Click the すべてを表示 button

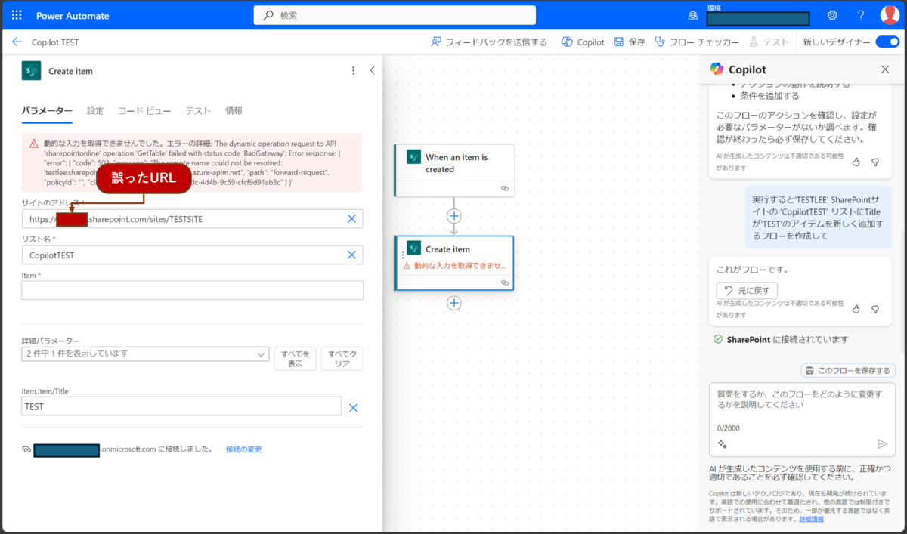click(295, 359)
